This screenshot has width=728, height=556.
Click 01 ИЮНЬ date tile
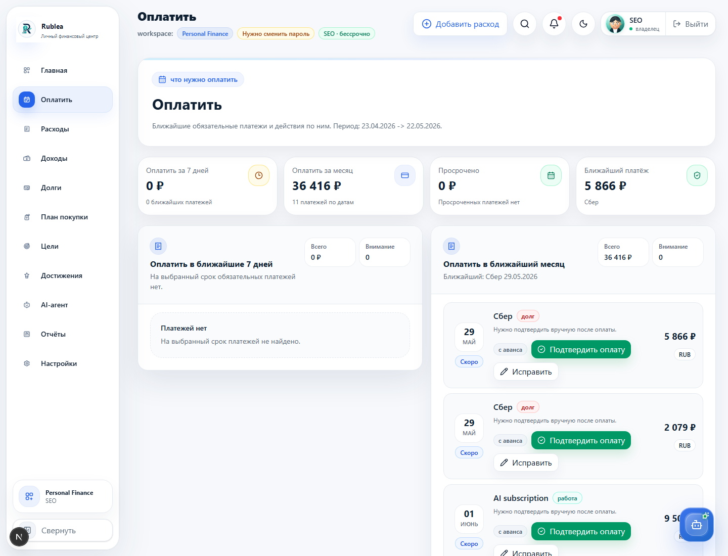pyautogui.click(x=469, y=519)
